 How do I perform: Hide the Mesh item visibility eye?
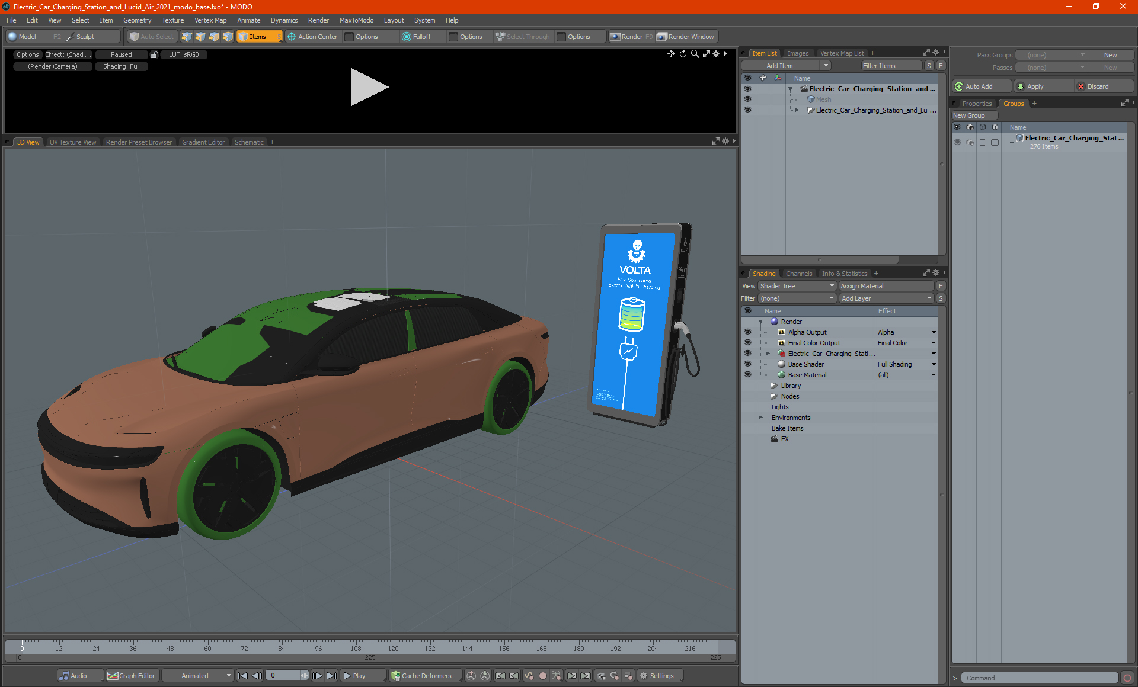pos(747,99)
